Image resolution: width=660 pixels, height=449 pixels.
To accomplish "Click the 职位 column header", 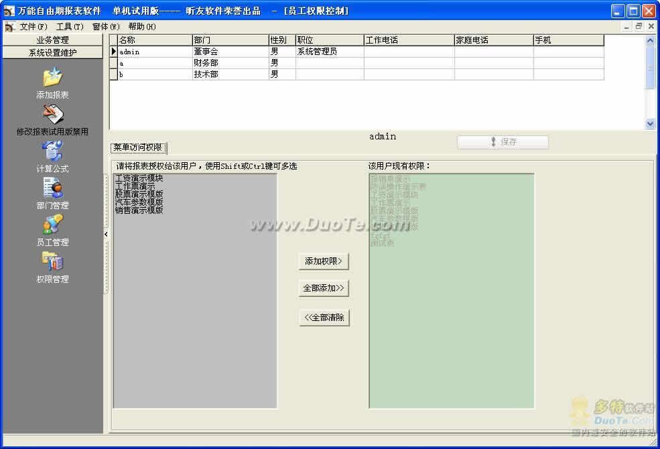I will [330, 40].
